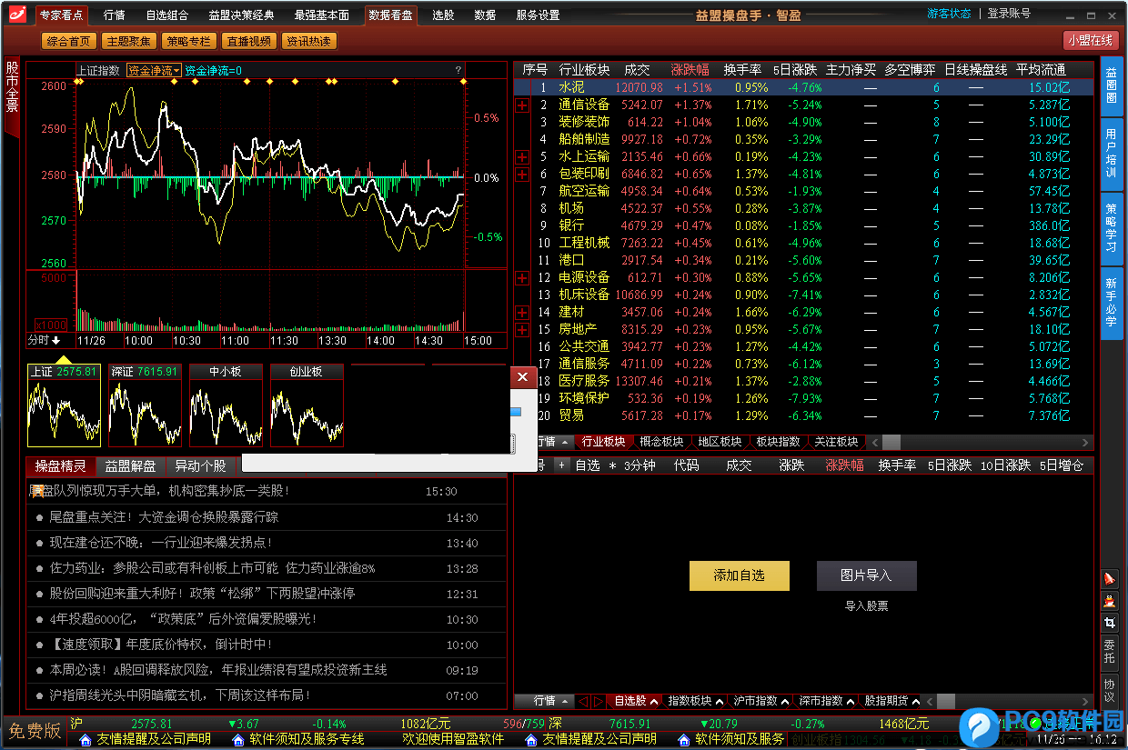Click the star icon before 3分钟 header
The image size is (1128, 750).
[613, 465]
